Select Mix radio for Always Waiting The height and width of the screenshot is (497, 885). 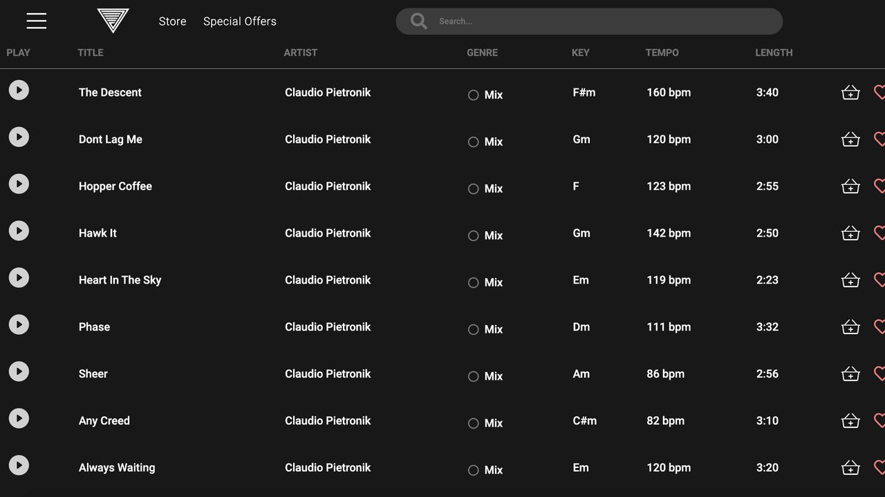[x=474, y=471]
